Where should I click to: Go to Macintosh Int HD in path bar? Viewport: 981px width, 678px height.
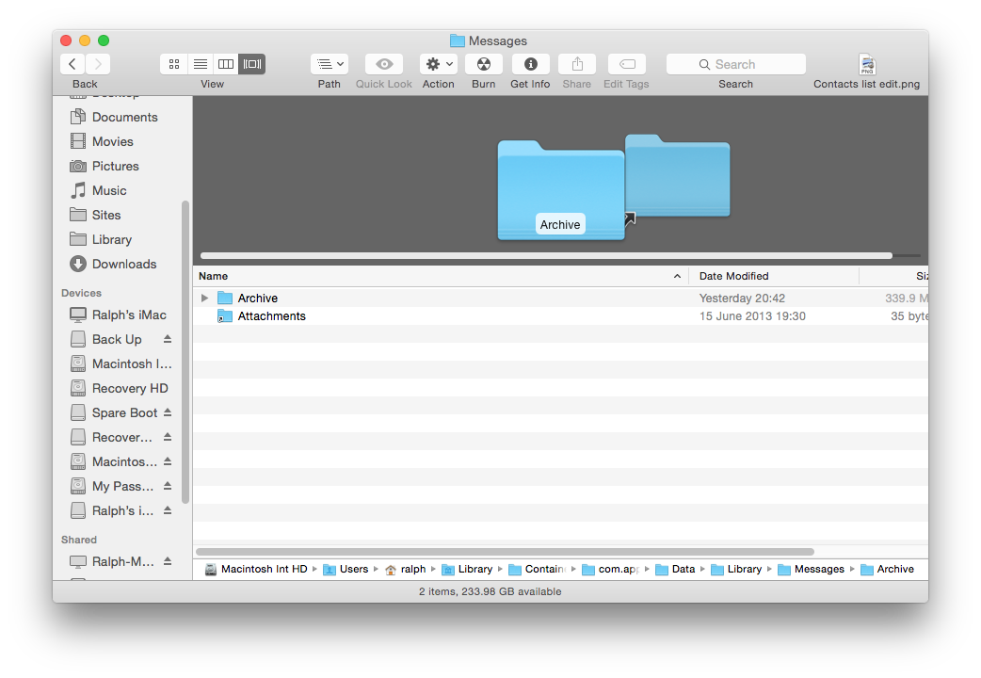[x=256, y=569]
